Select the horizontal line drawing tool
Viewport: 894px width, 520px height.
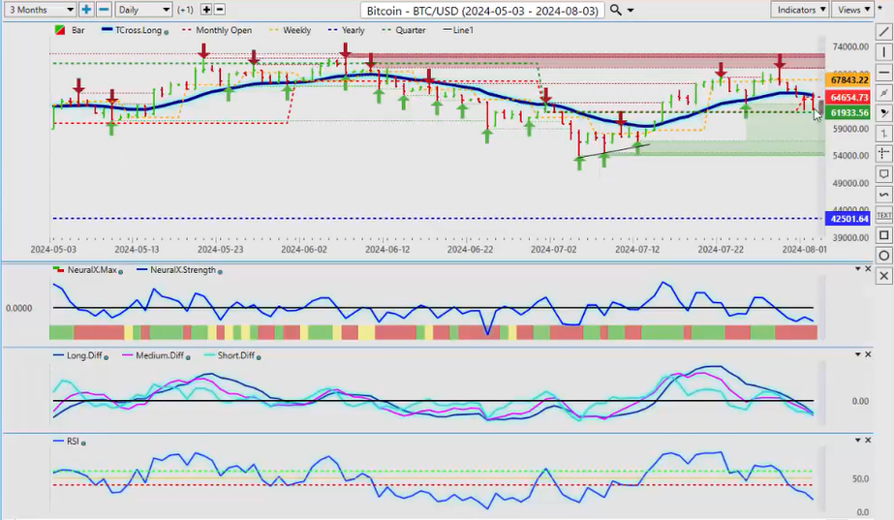pyautogui.click(x=883, y=72)
